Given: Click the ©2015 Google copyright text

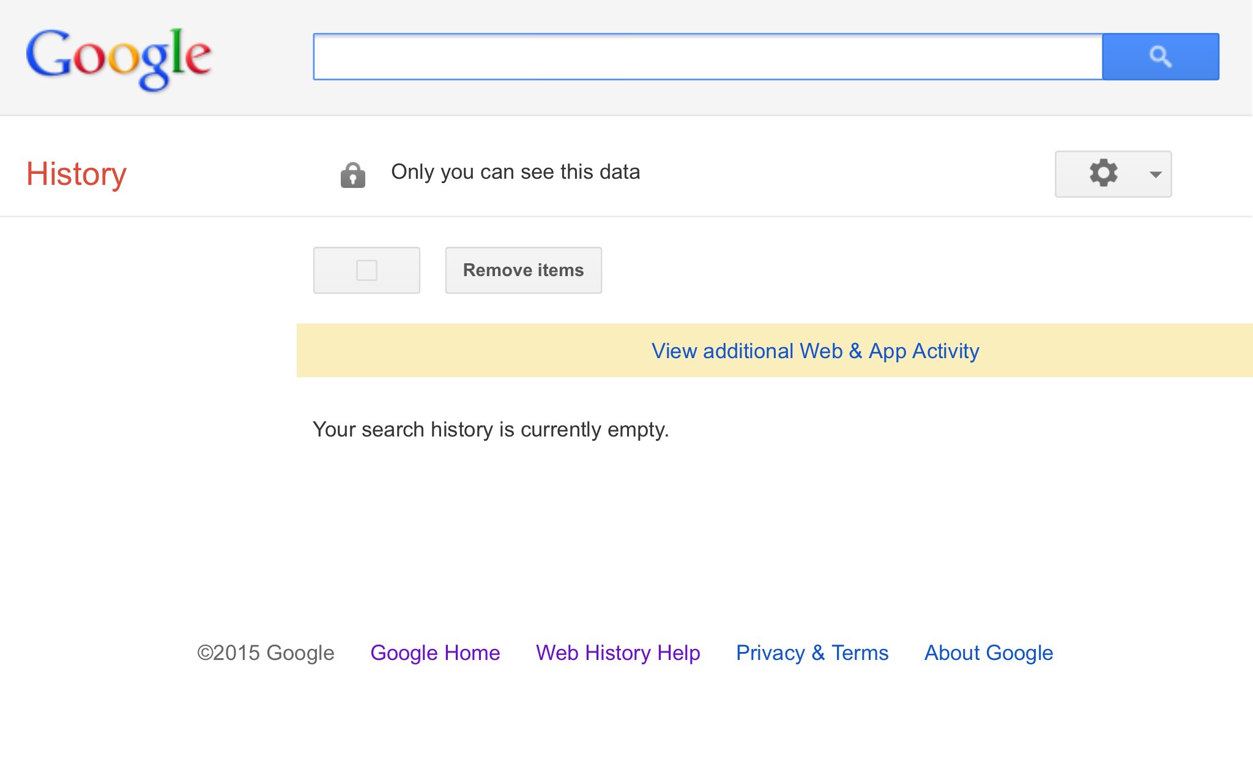Looking at the screenshot, I should point(266,653).
